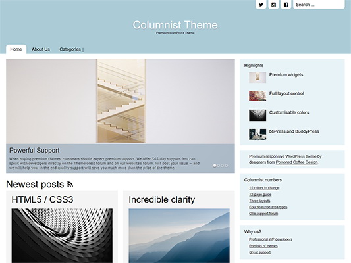This screenshot has height=263, width=351.
Task: Open the Incredible clarity mountain image
Action: 179,236
